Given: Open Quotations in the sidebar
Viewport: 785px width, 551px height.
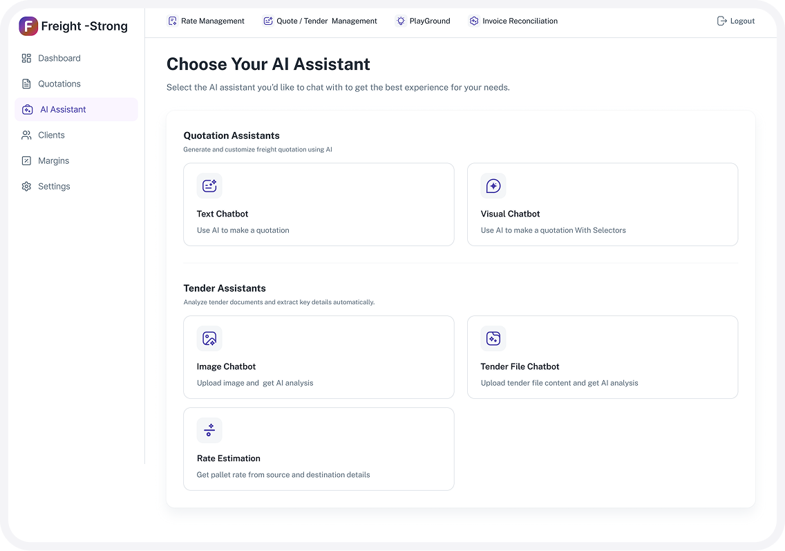Looking at the screenshot, I should (x=59, y=84).
